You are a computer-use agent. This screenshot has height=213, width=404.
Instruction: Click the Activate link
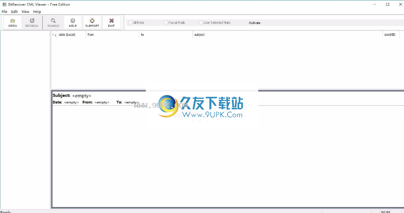pos(254,23)
